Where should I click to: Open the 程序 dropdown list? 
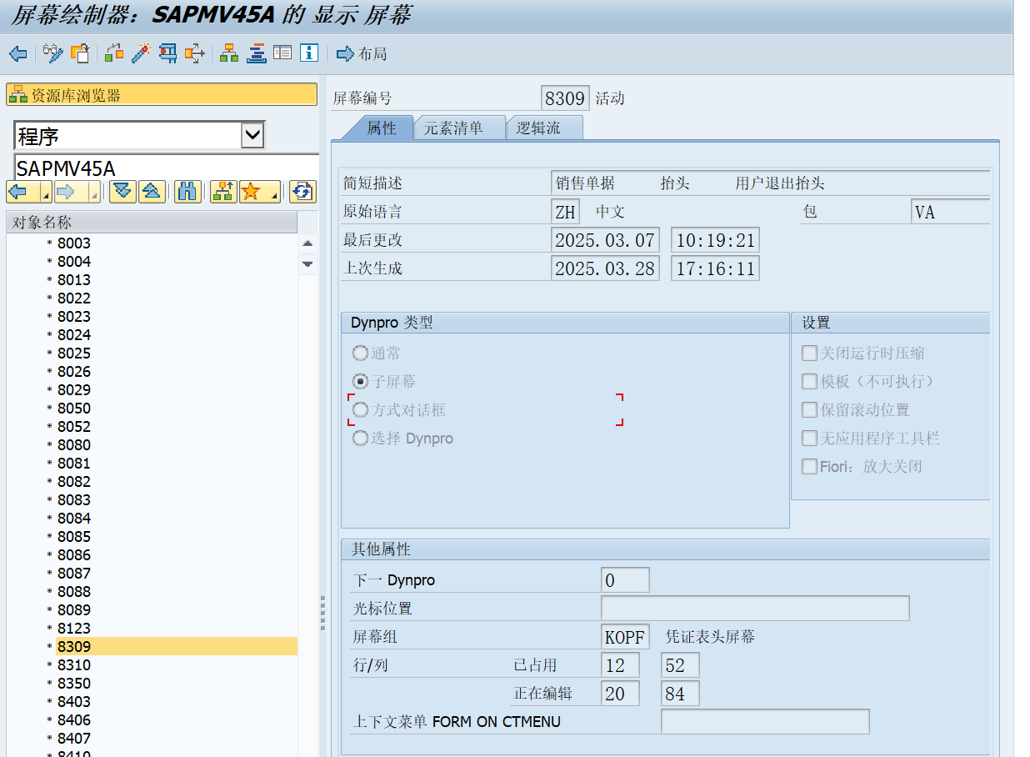pyautogui.click(x=254, y=135)
